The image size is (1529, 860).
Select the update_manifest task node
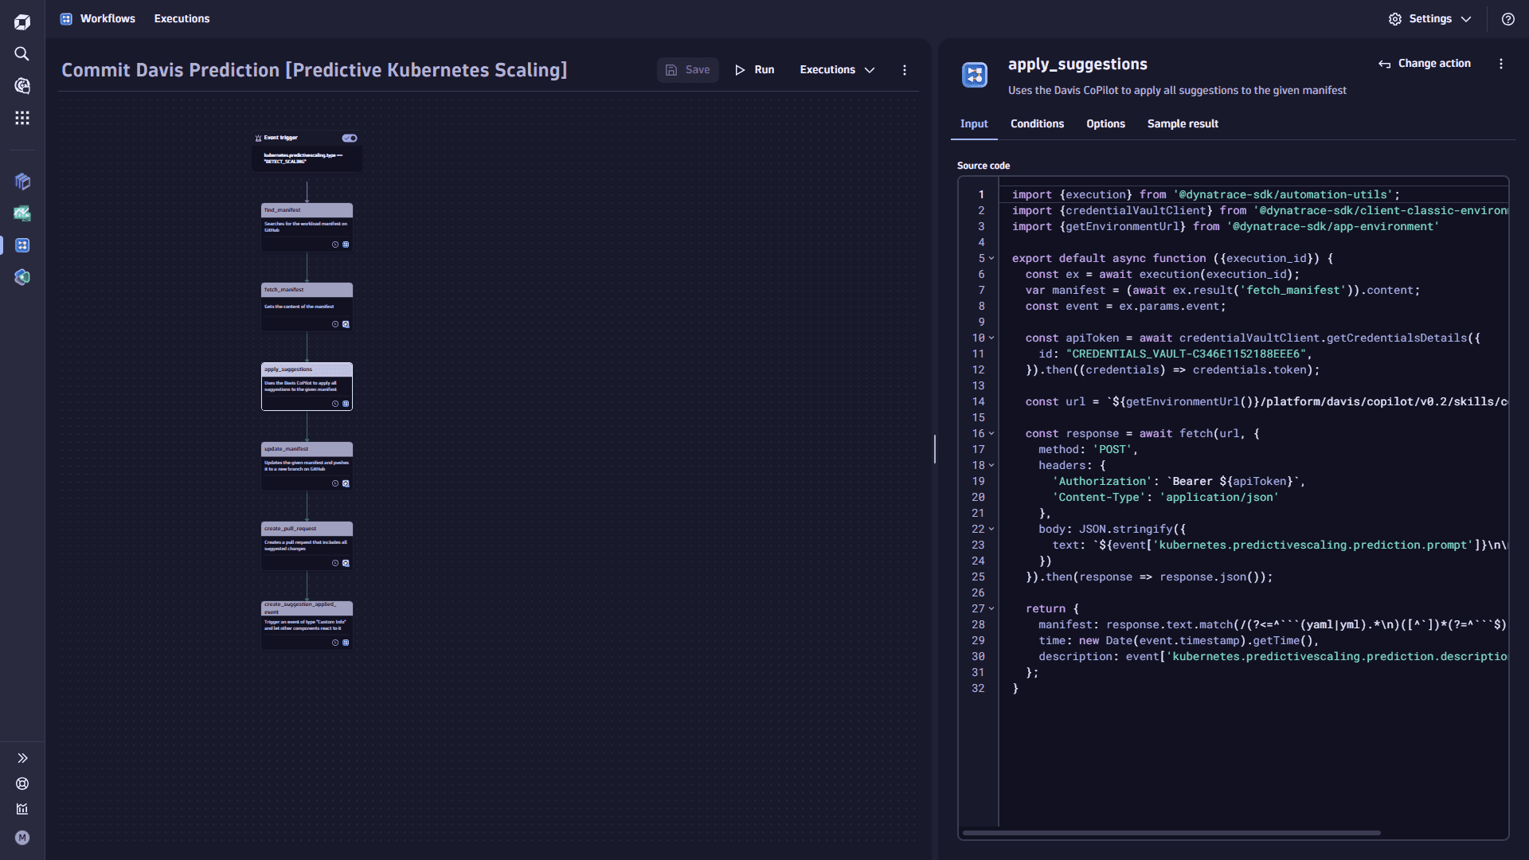(307, 466)
